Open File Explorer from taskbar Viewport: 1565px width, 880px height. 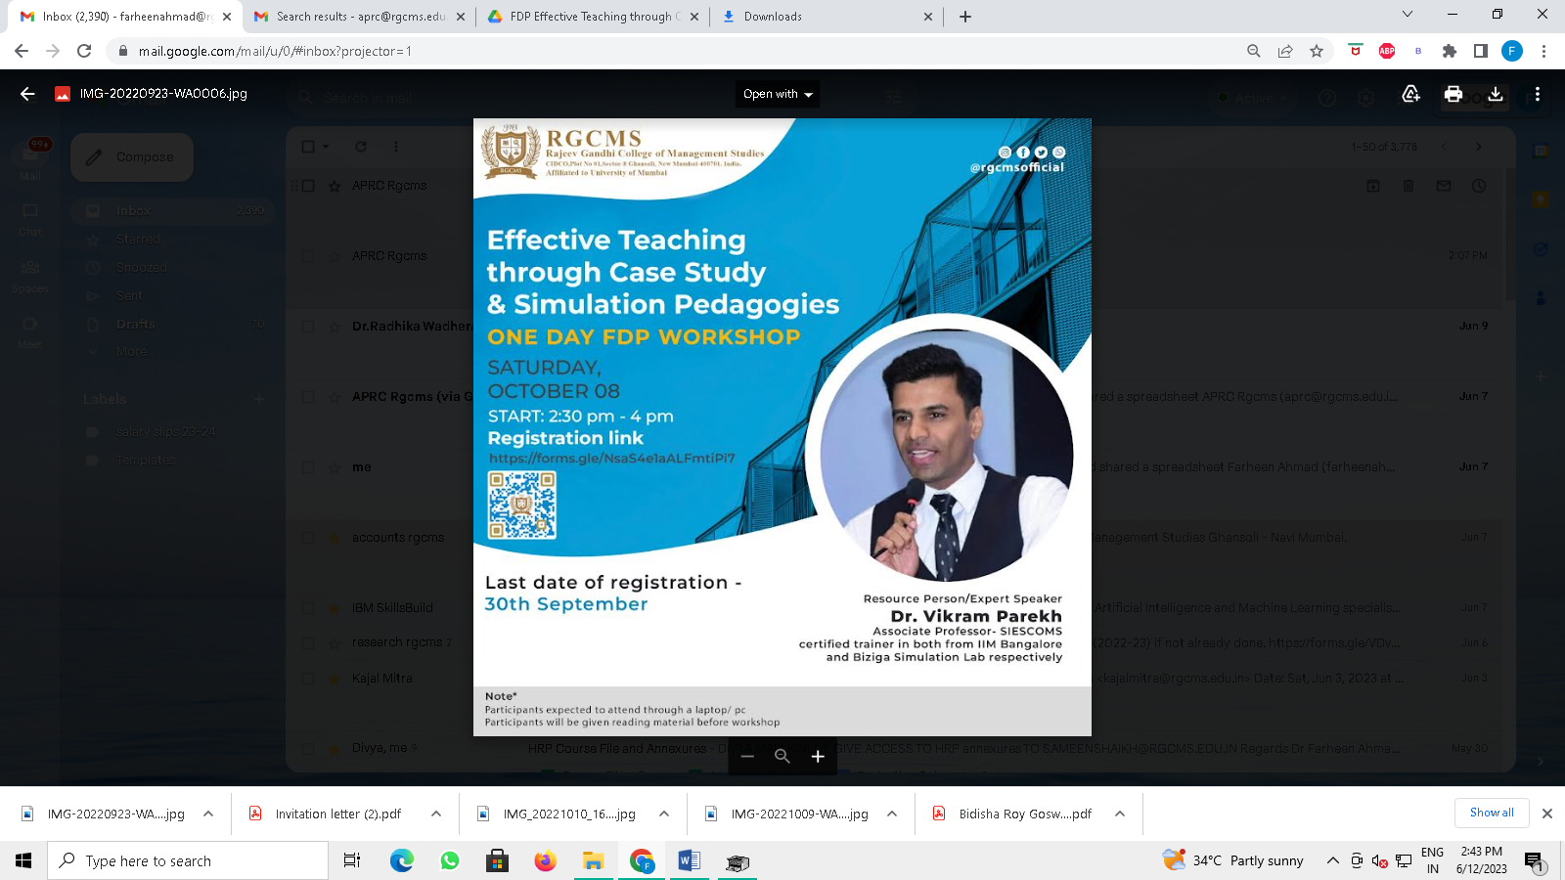tap(594, 860)
